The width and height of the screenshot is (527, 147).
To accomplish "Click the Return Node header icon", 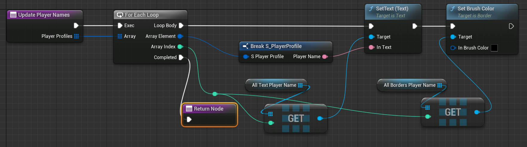I will coord(189,109).
